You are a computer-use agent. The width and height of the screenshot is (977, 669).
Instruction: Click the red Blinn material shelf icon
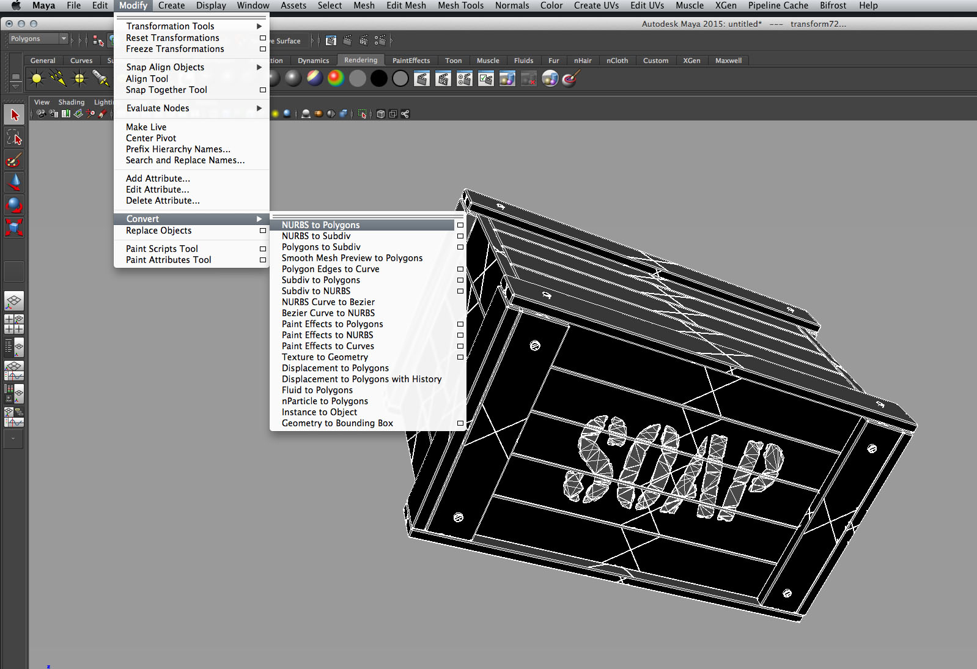[336, 78]
